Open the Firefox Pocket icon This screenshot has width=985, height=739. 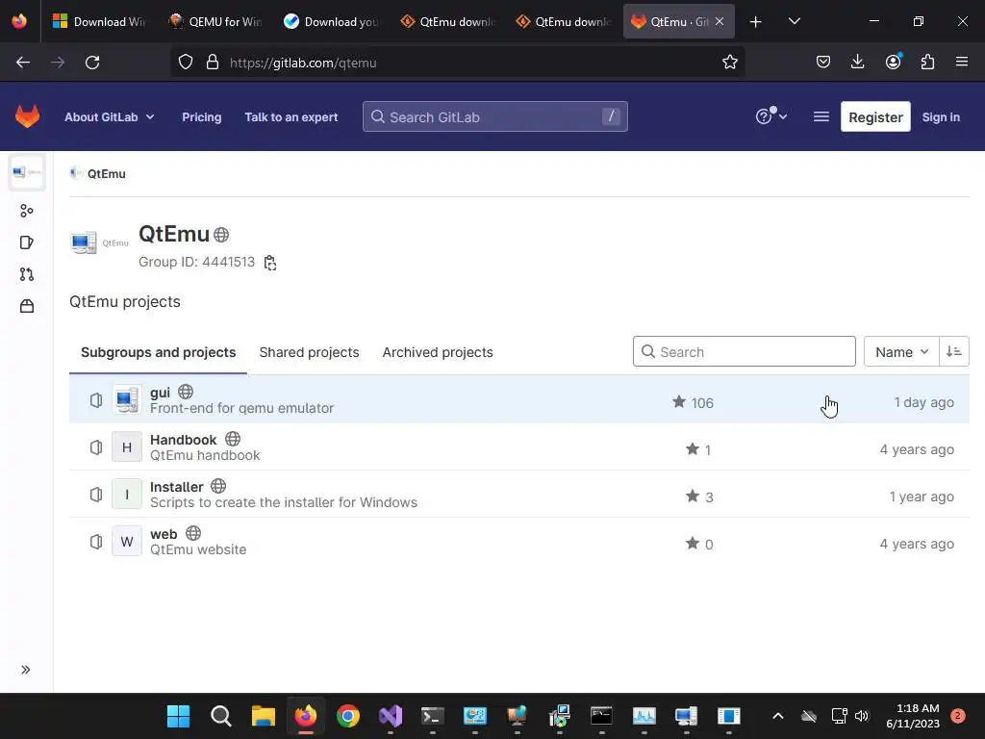point(823,63)
